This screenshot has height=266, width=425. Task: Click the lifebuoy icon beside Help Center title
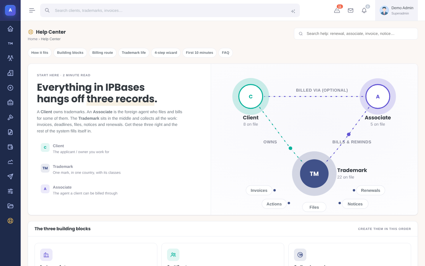pyautogui.click(x=31, y=32)
